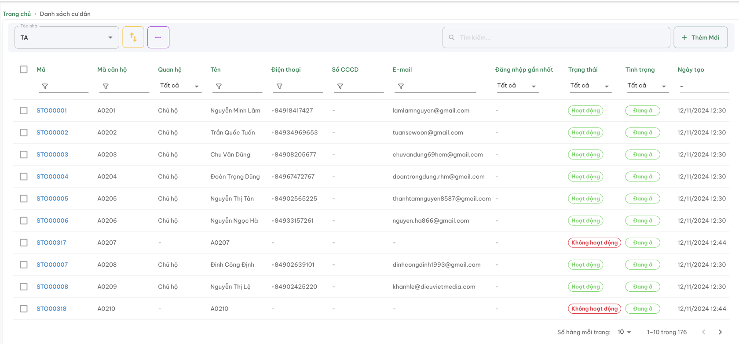Select checkbox for row STO00008
This screenshot has width=739, height=344.
(x=24, y=286)
